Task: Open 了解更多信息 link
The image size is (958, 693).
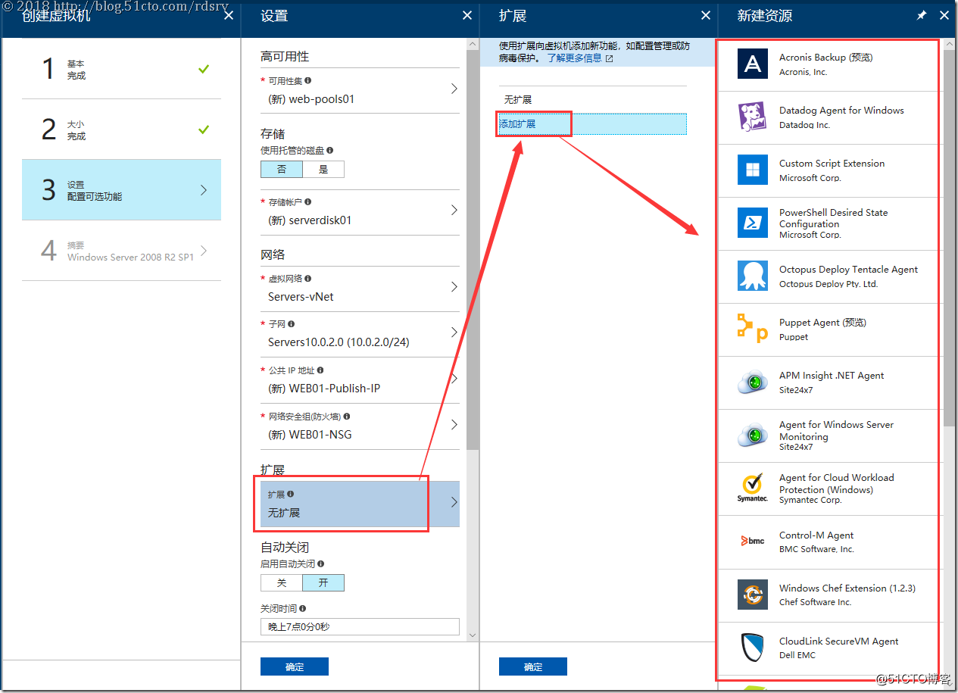Action: click(x=575, y=58)
